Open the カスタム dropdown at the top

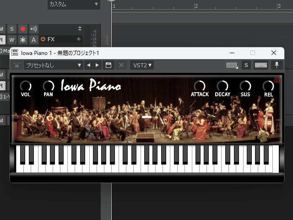[74, 4]
